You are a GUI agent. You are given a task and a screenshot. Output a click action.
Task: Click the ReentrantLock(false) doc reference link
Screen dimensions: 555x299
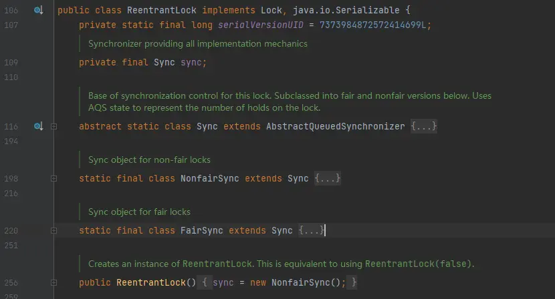click(x=419, y=264)
